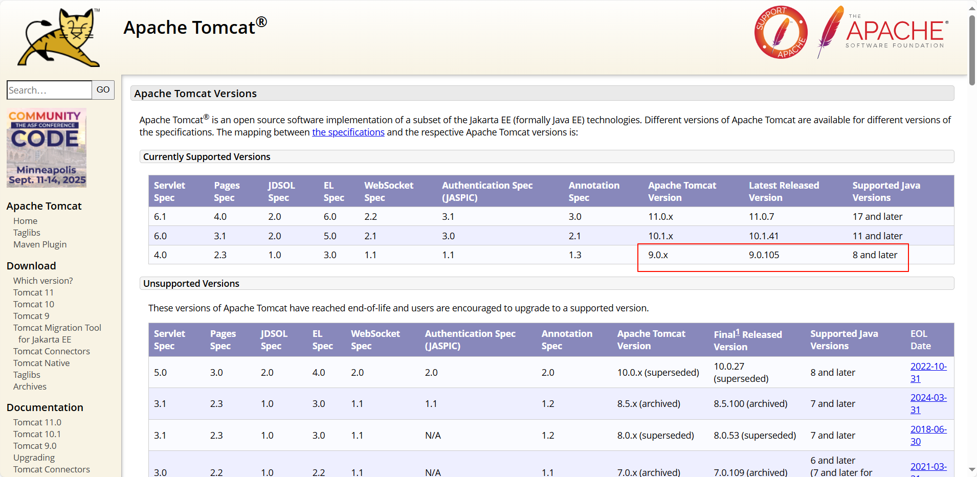Open the Maven Plugin link

pyautogui.click(x=40, y=244)
